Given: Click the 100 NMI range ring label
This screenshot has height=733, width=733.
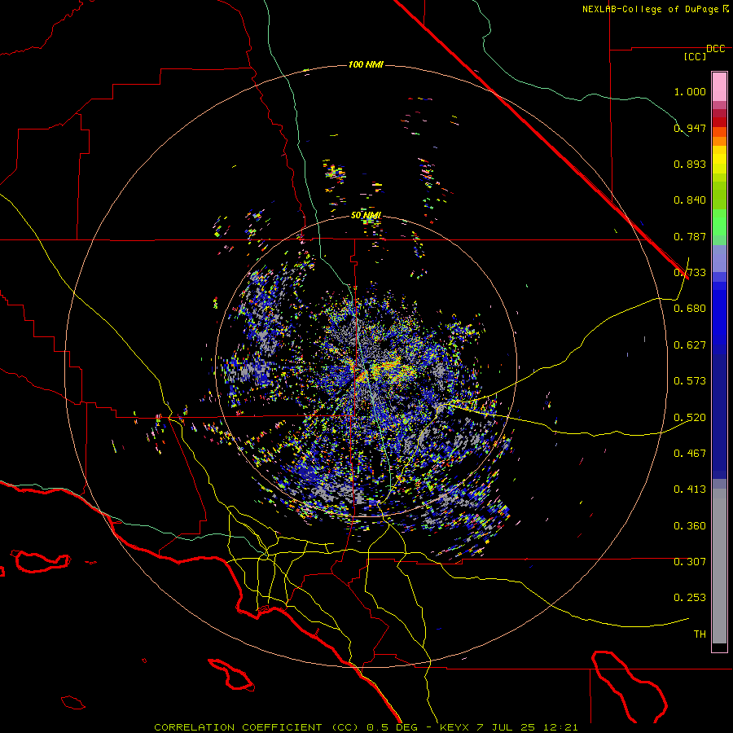Looking at the screenshot, I should [366, 64].
